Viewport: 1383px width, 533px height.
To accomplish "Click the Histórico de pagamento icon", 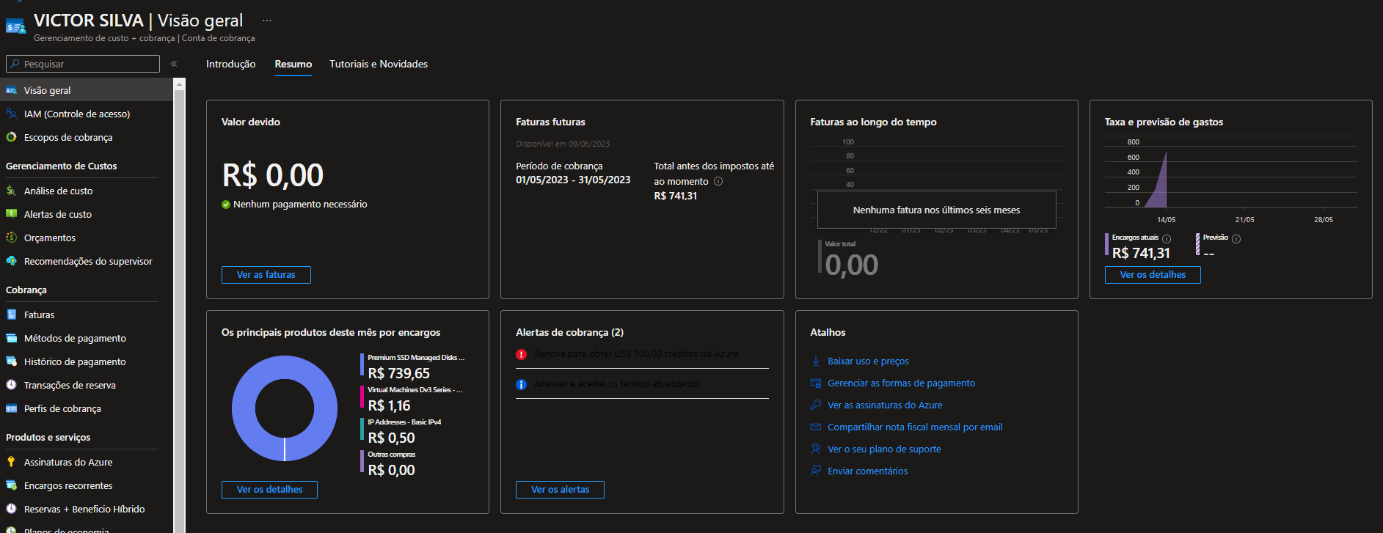I will click(x=11, y=361).
